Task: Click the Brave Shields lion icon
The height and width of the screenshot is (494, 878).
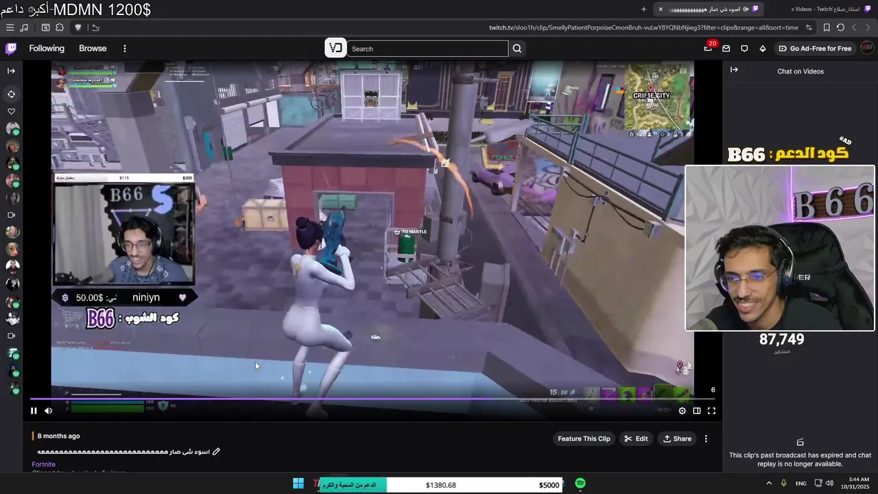Action: click(78, 27)
